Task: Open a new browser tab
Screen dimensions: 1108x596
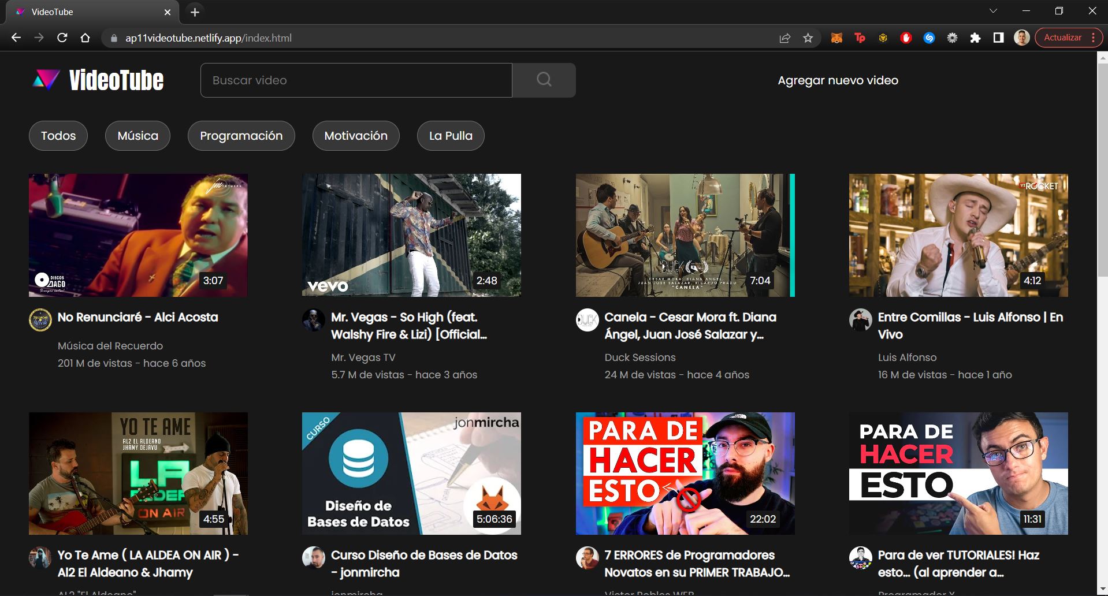Action: (x=195, y=12)
